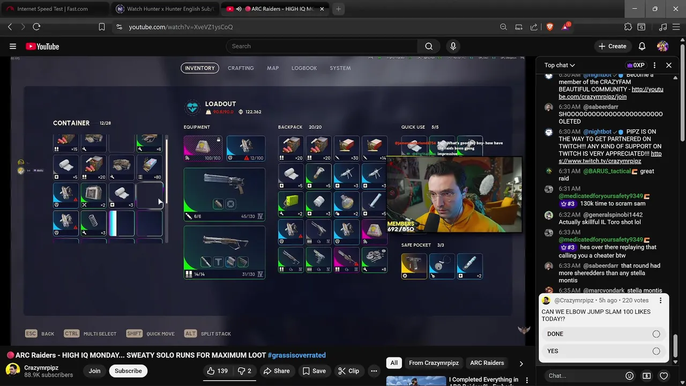The height and width of the screenshot is (386, 686).
Task: Go back to the previous page
Action: 10,27
